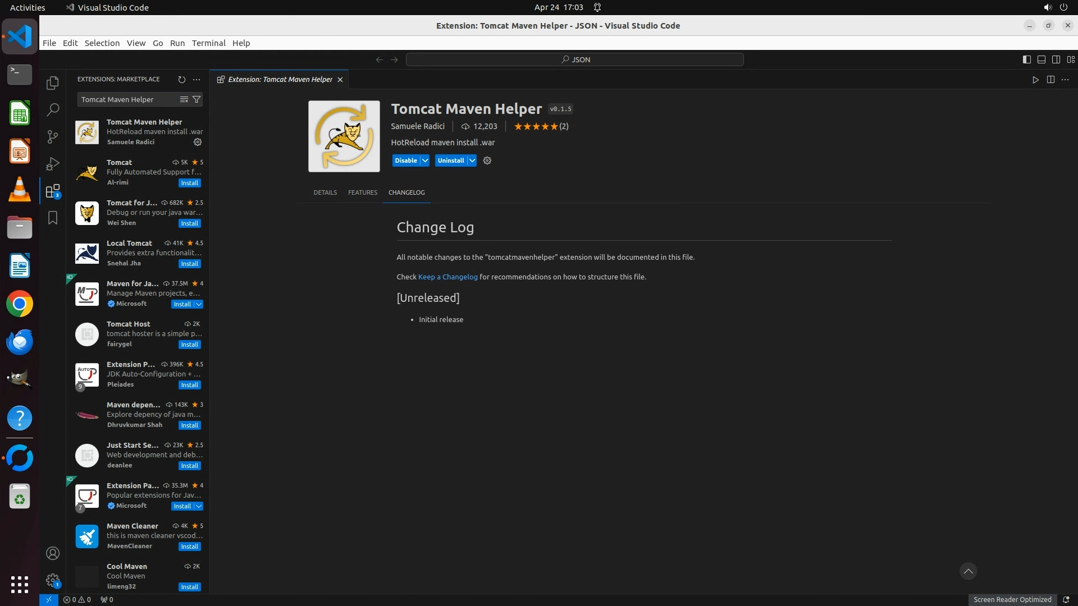This screenshot has width=1078, height=606.
Task: Toggle secondary side bar visibility
Action: tap(1056, 59)
